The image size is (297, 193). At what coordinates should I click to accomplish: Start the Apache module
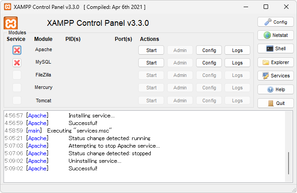pos(151,50)
